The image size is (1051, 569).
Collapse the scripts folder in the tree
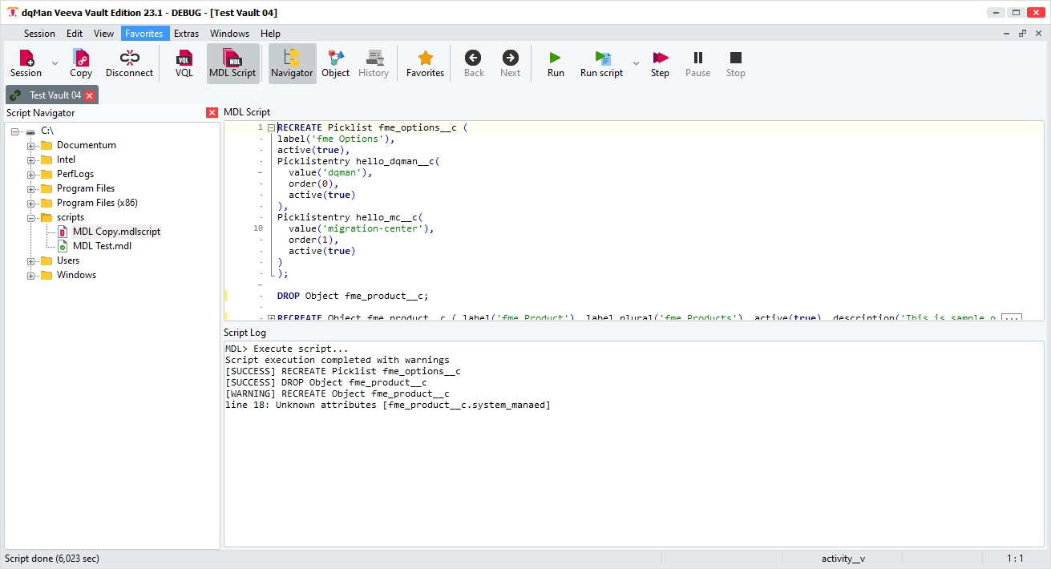click(x=31, y=218)
